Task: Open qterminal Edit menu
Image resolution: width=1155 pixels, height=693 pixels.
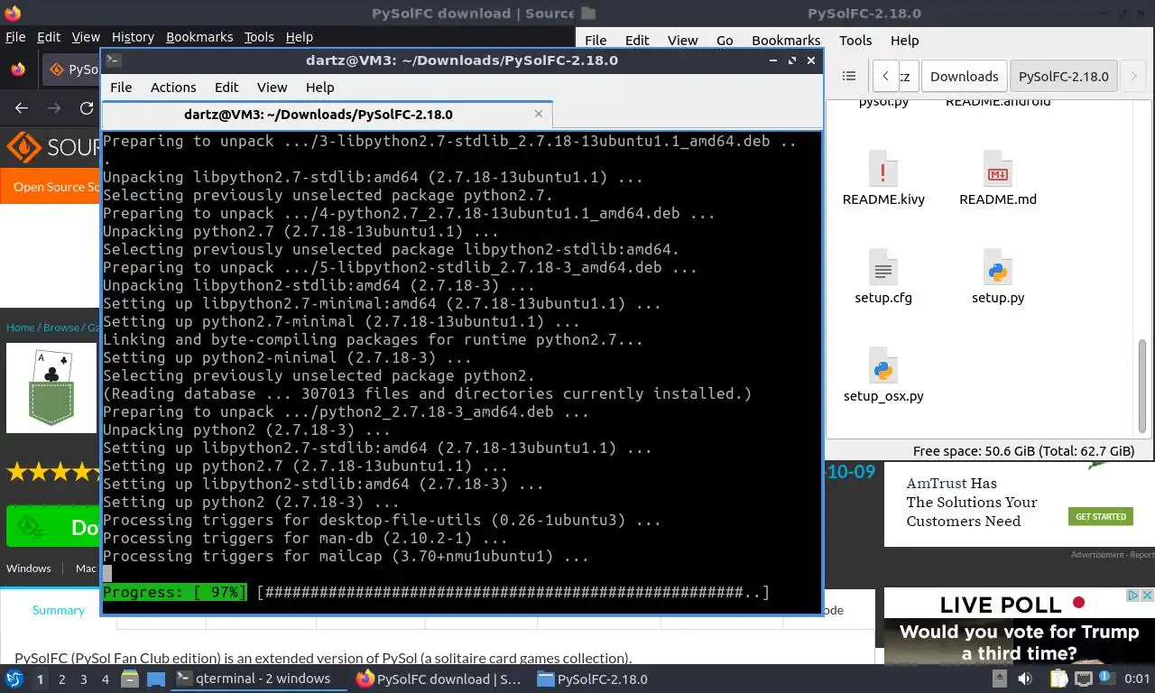Action: pyautogui.click(x=226, y=87)
